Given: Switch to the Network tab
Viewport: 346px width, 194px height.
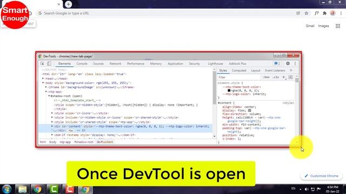Looking at the screenshot, I should point(115,64).
